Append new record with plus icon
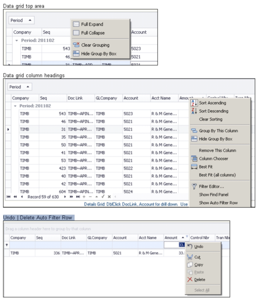 pyautogui.click(x=84, y=197)
